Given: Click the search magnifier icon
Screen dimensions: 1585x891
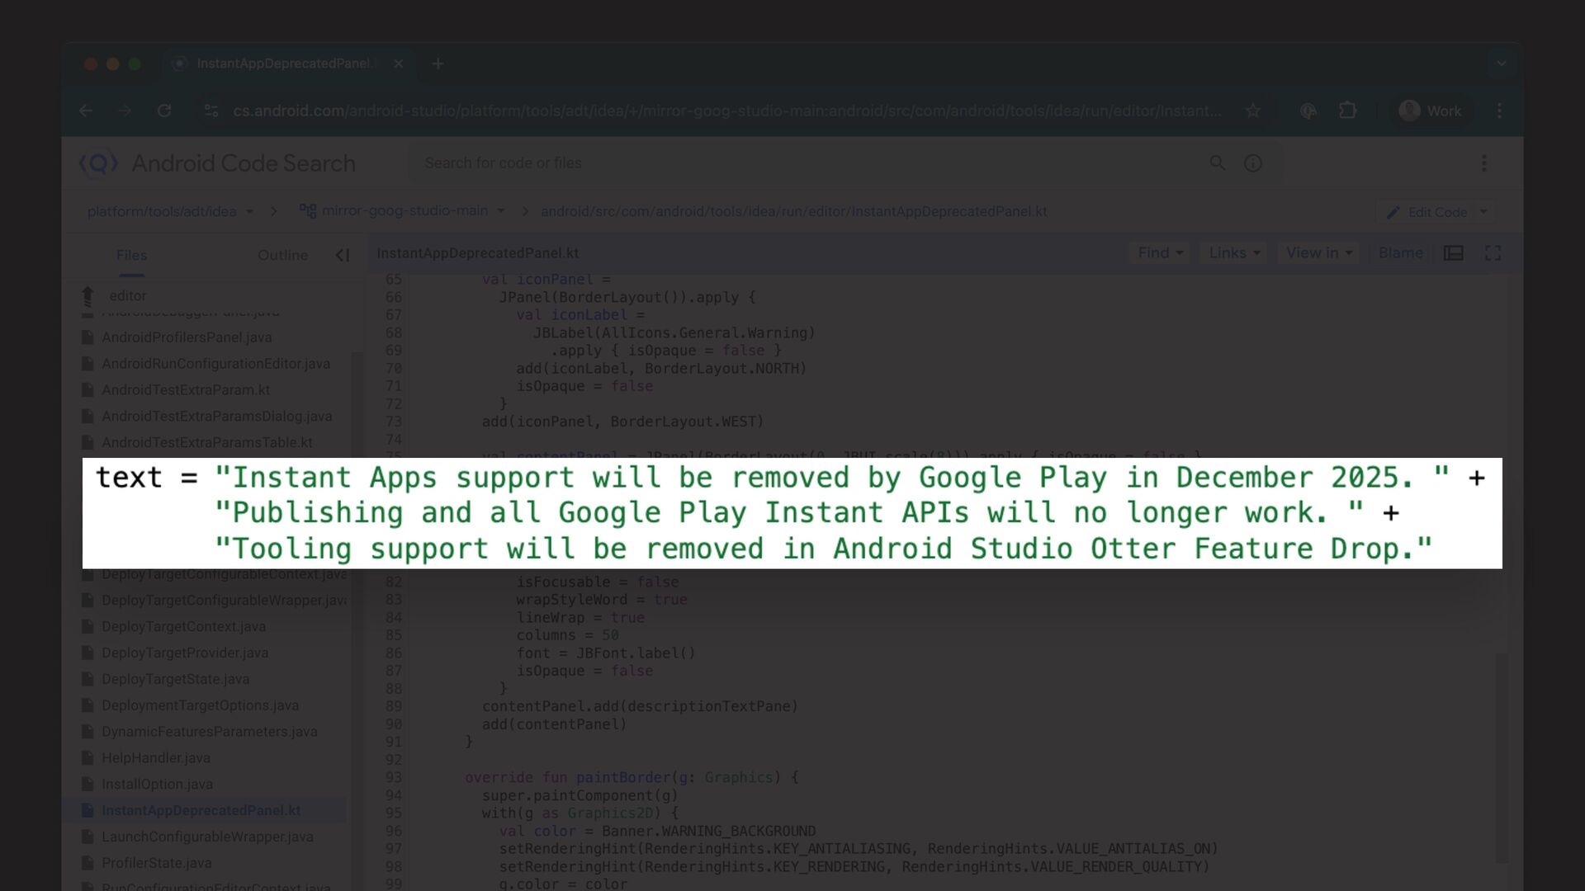Looking at the screenshot, I should coord(1217,163).
